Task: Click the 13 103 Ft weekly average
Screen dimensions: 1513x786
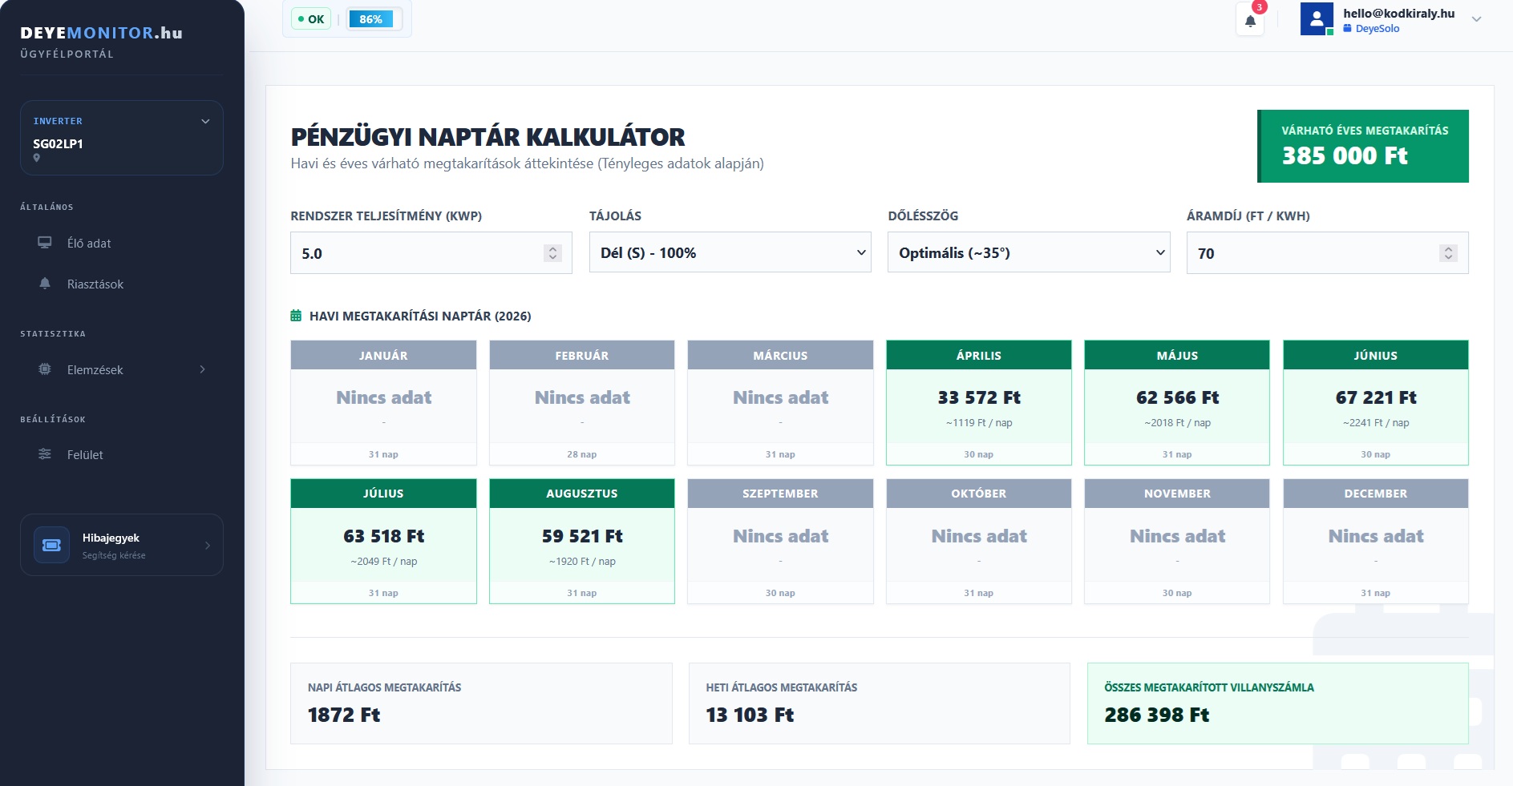Action: click(750, 715)
